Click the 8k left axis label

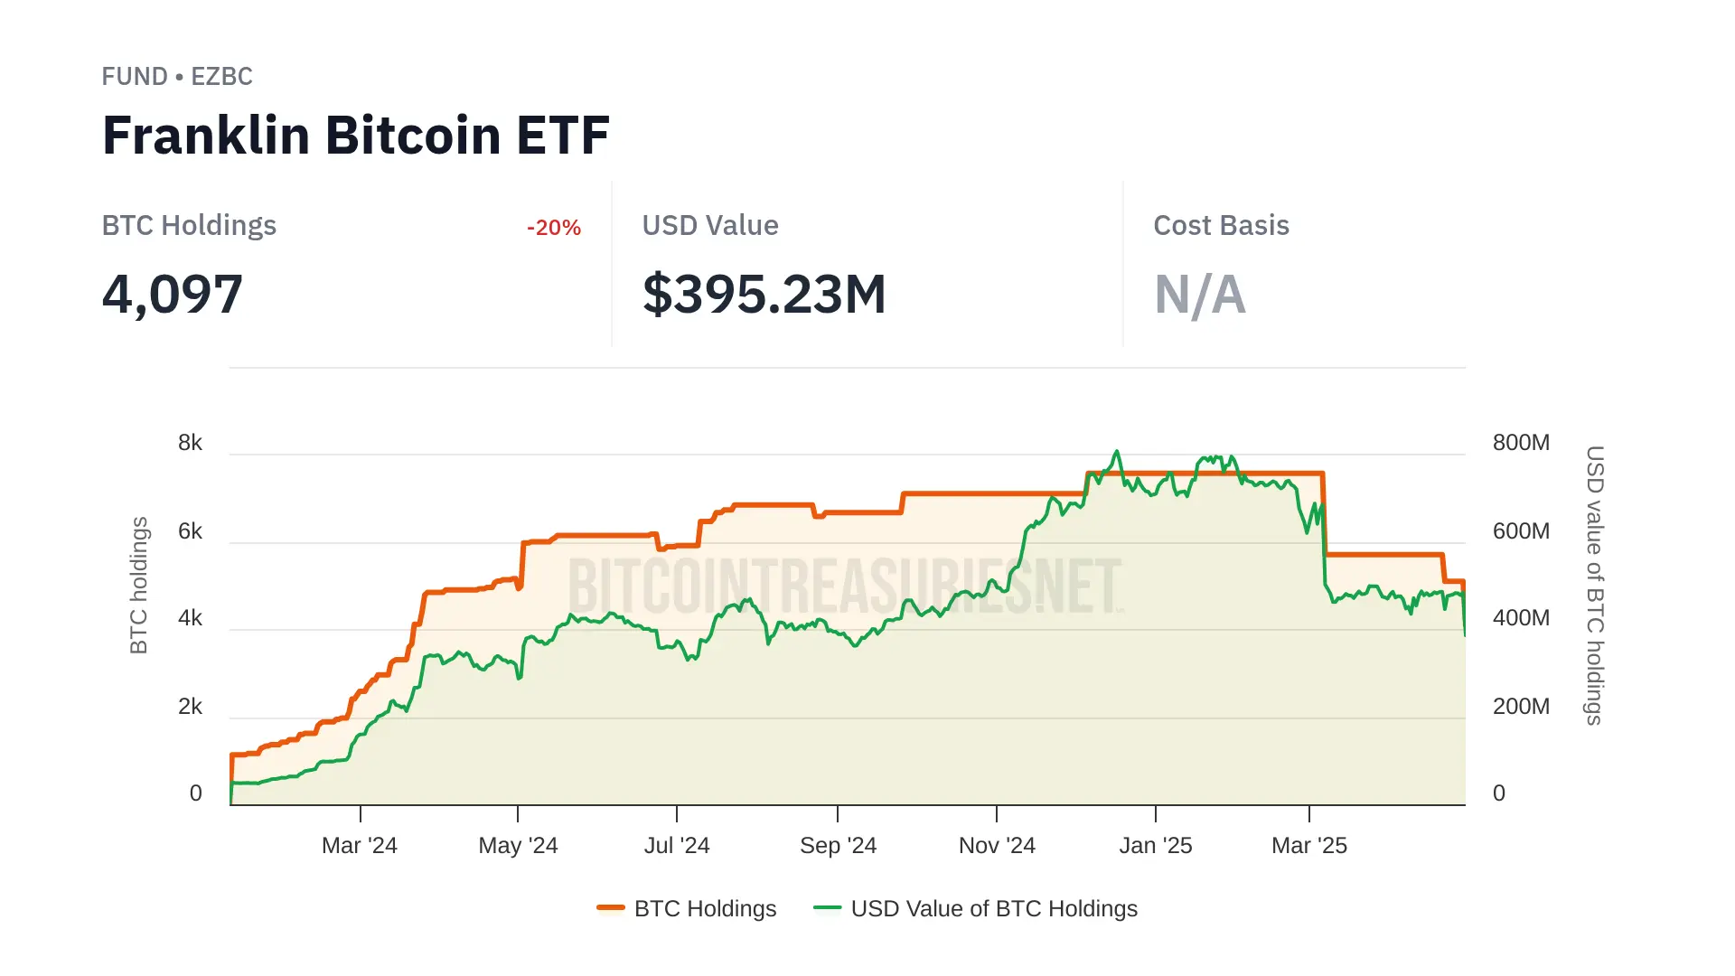coord(190,443)
